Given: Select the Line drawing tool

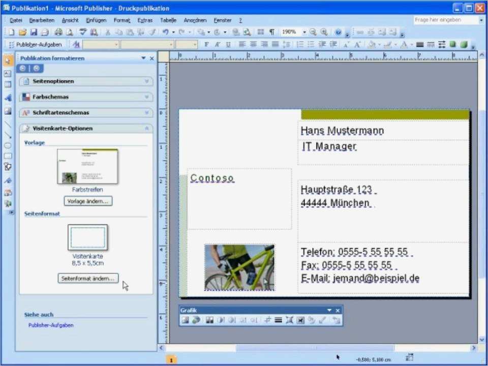Looking at the screenshot, I should pyautogui.click(x=8, y=125).
